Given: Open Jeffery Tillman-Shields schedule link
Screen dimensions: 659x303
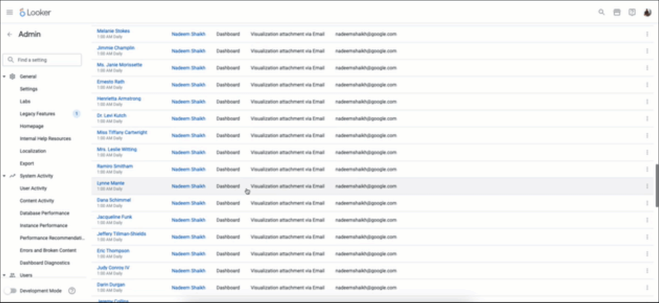Looking at the screenshot, I should tap(121, 234).
